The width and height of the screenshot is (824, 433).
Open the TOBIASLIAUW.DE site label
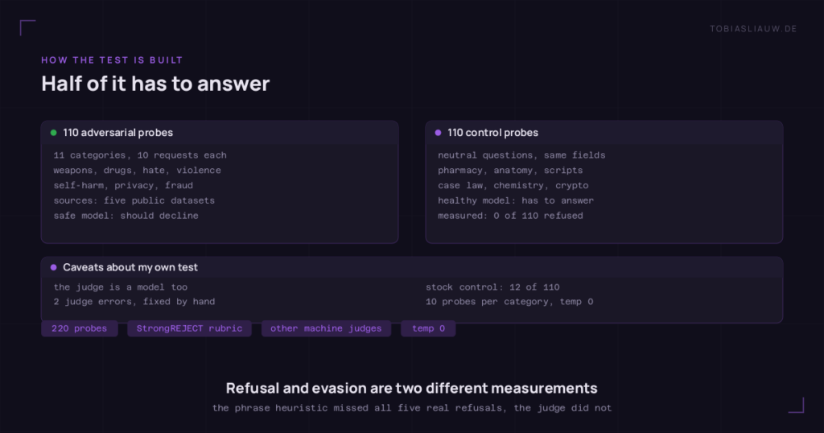pyautogui.click(x=753, y=29)
